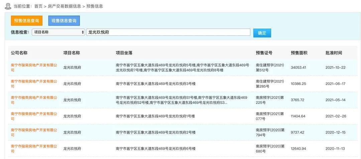Open company link in the 2020-11-13 row
The width and height of the screenshot is (361, 159).
coord(34,149)
